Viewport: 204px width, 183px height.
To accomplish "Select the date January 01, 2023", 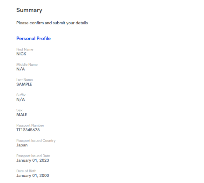I will pyautogui.click(x=33, y=160).
